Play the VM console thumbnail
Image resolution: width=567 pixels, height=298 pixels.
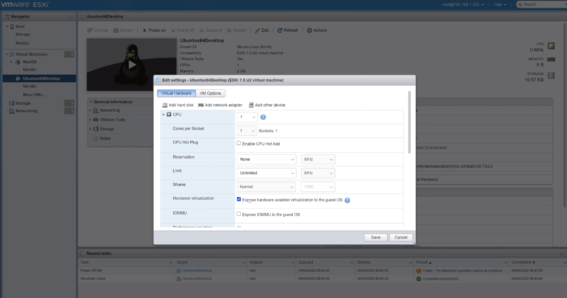click(132, 64)
